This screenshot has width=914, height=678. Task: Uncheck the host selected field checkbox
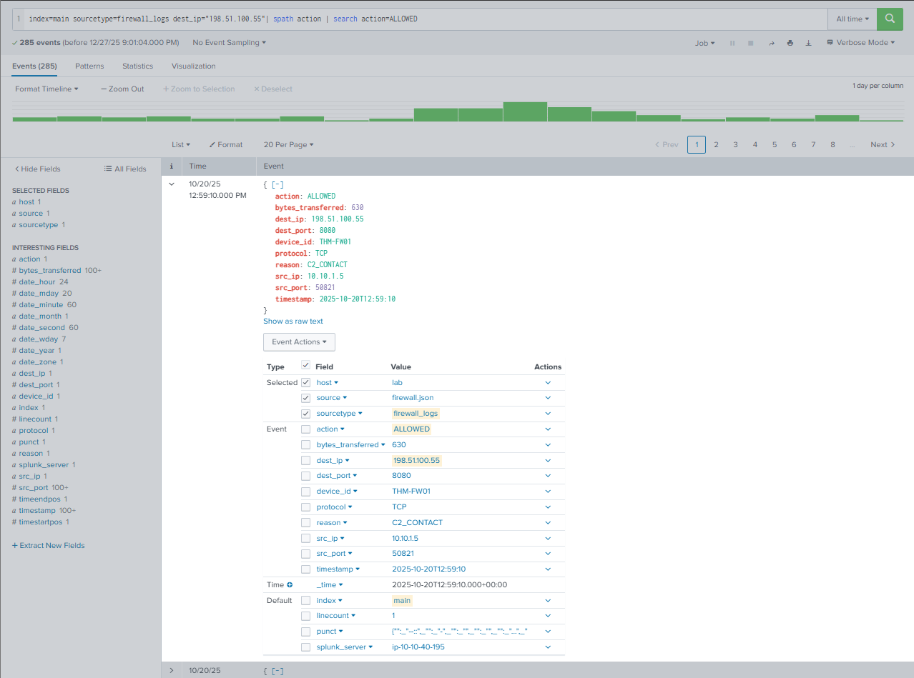pyautogui.click(x=306, y=382)
